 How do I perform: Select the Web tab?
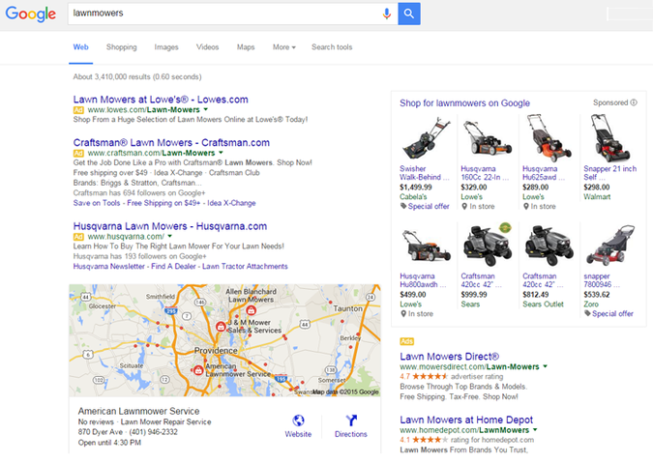pyautogui.click(x=81, y=47)
